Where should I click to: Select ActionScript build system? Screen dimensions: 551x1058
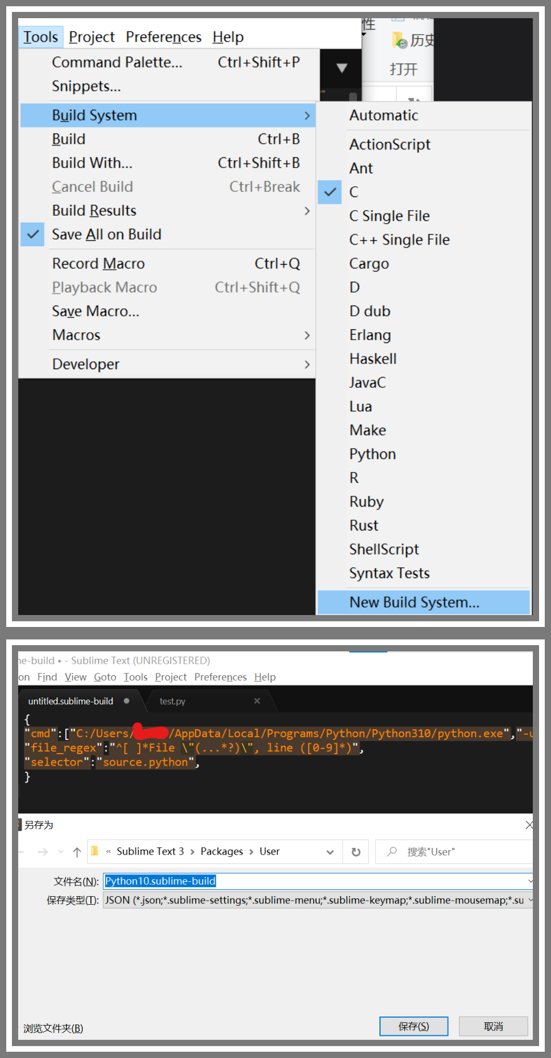pos(424,144)
